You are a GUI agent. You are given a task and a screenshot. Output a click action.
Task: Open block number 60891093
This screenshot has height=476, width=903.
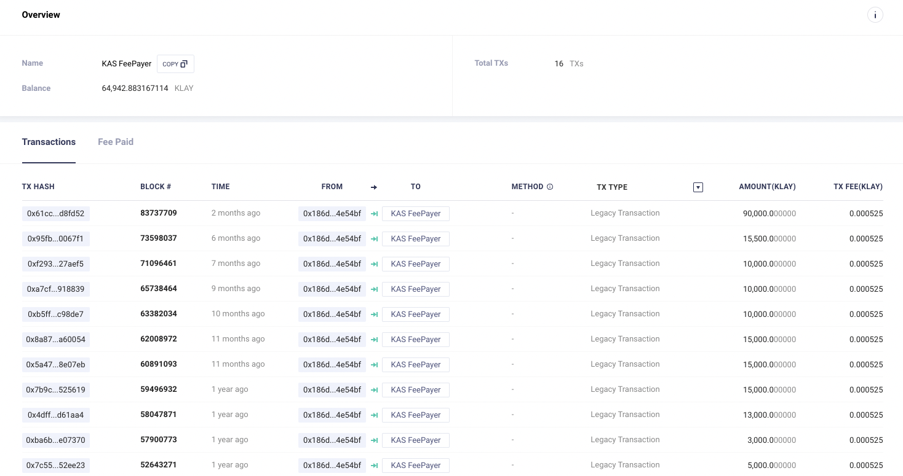(x=159, y=364)
